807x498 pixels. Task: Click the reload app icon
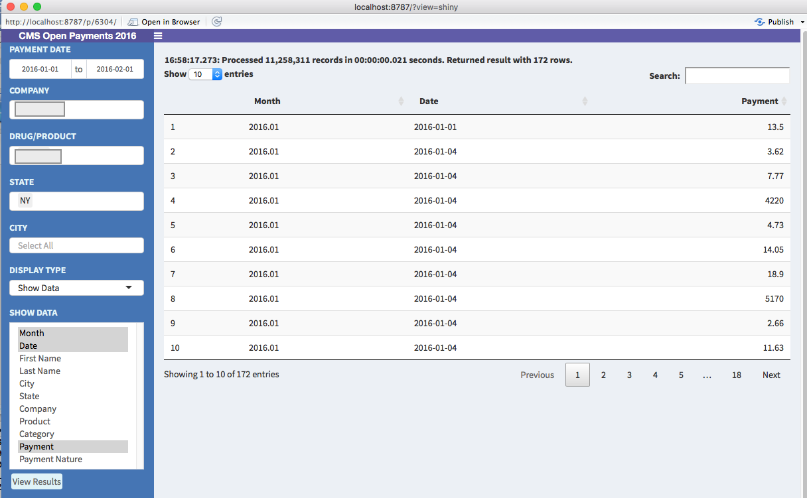point(216,22)
